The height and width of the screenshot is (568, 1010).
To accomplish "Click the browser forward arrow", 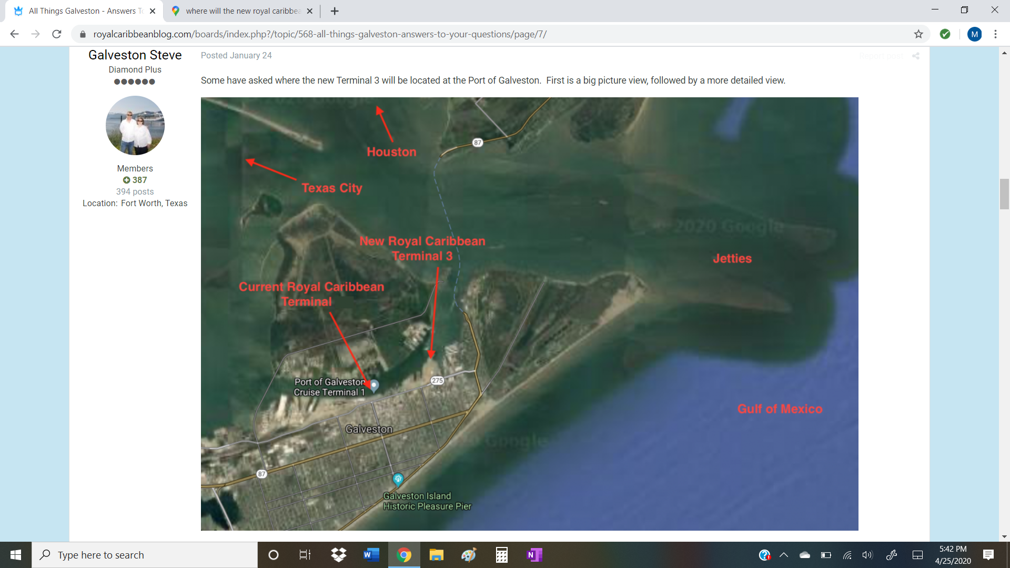I will point(35,34).
